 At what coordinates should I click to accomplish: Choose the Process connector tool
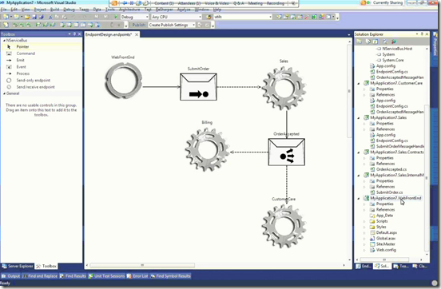[42, 73]
